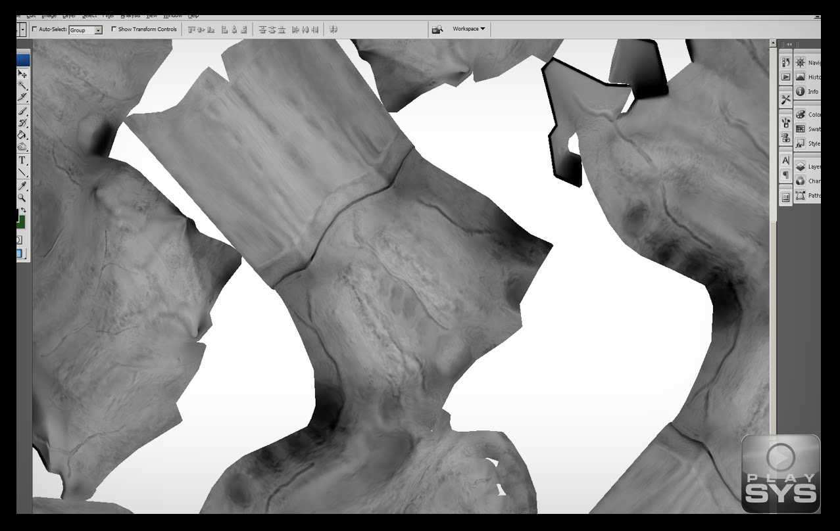This screenshot has width=840, height=531.
Task: Open the Info panel
Action: (x=808, y=91)
